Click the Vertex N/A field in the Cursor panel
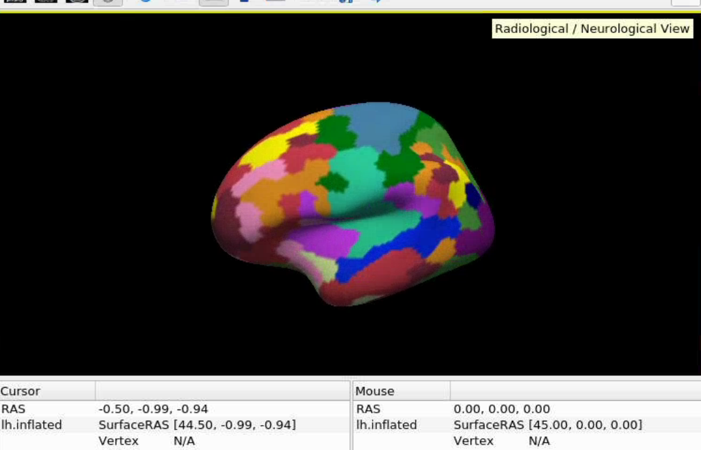 click(x=147, y=441)
